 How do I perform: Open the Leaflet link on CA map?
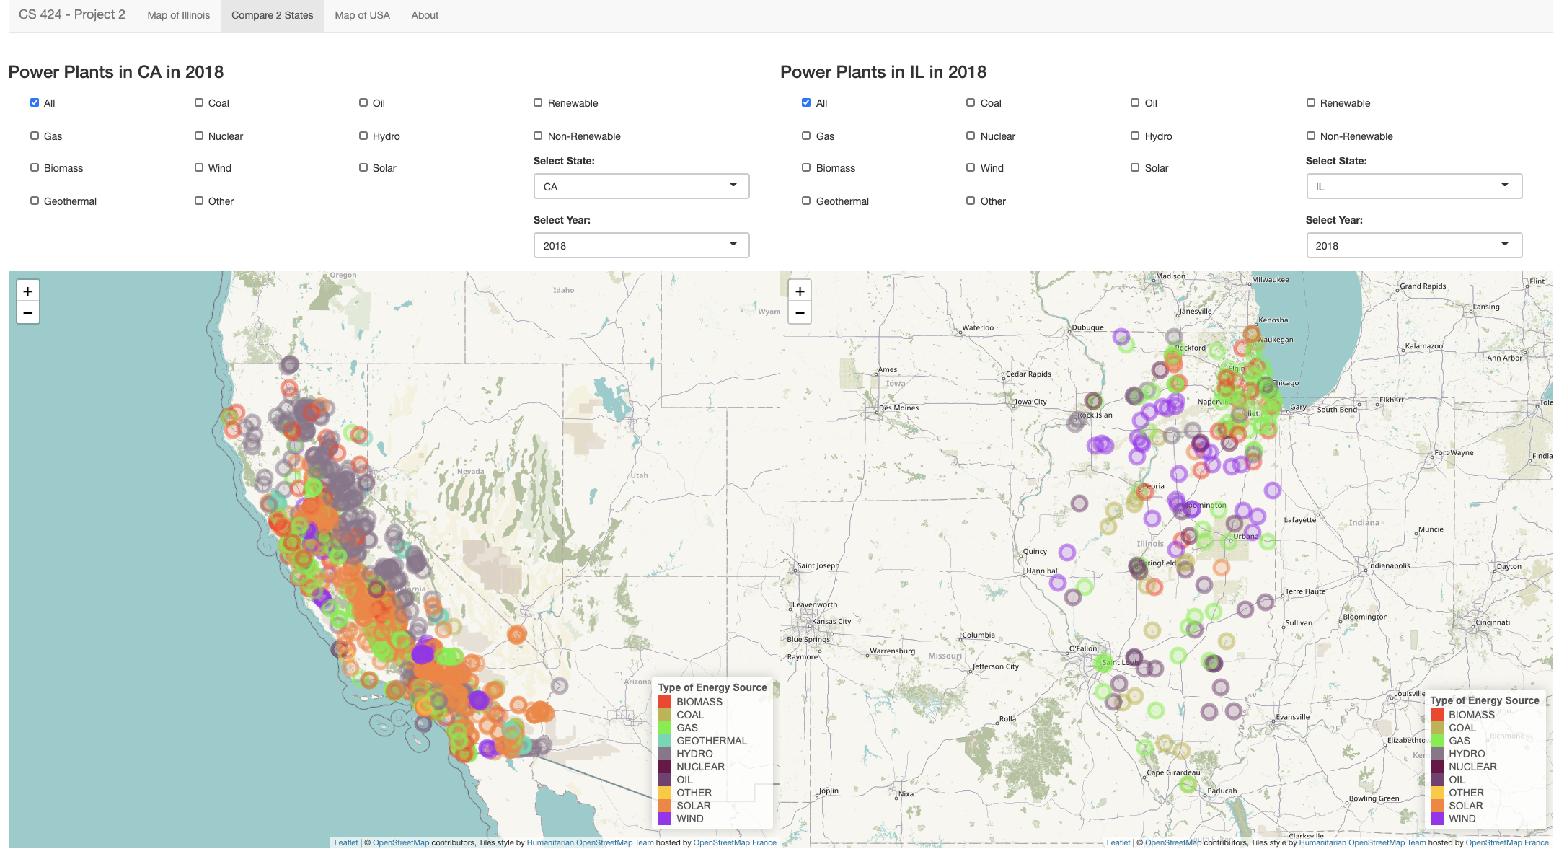[x=346, y=842]
